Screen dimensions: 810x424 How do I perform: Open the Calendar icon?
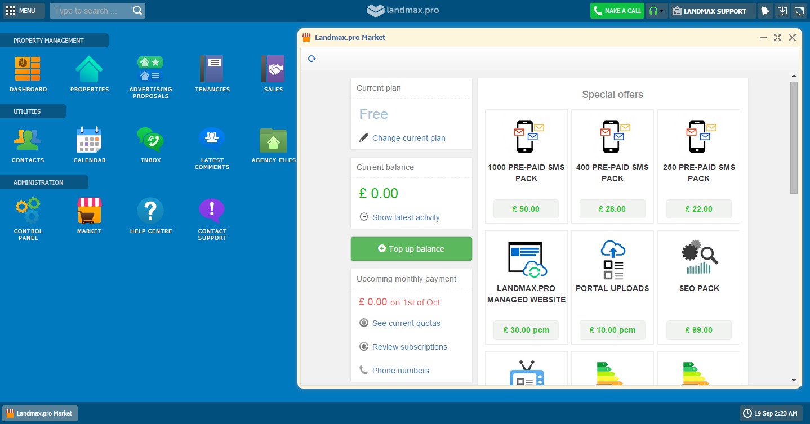(89, 140)
